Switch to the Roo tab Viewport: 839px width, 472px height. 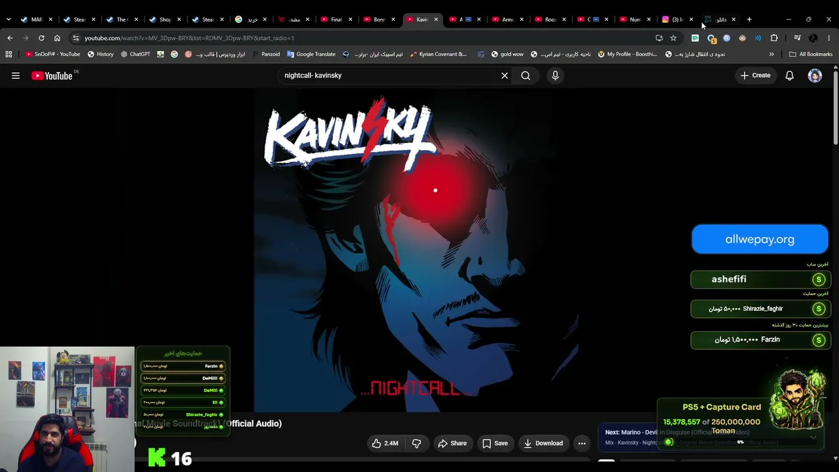(550, 20)
